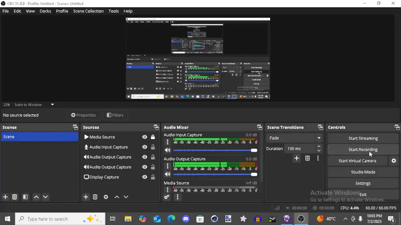Remove scene transition trash icon
401x225 pixels.
(307, 158)
